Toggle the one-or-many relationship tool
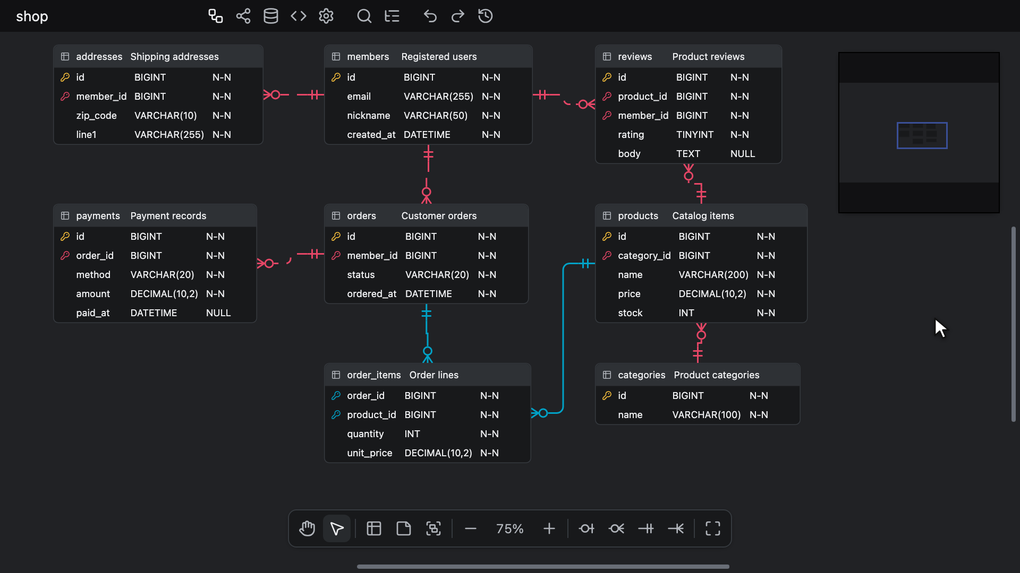The image size is (1020, 573). [676, 528]
